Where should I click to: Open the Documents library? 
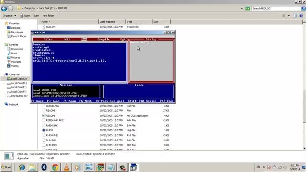[17, 49]
